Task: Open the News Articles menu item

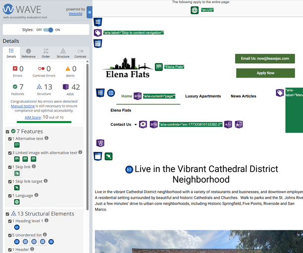Action: coord(244,96)
